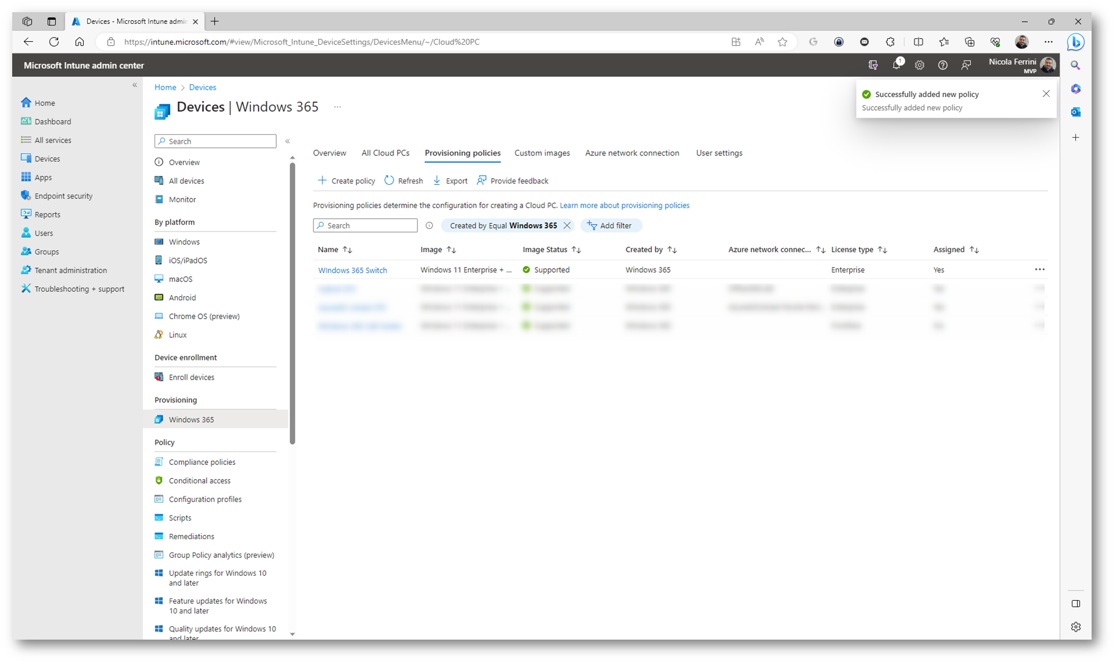Open the Custom images tab
The height and width of the screenshot is (664, 1116).
click(542, 153)
